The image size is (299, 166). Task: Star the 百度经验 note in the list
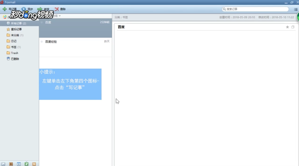(41, 41)
